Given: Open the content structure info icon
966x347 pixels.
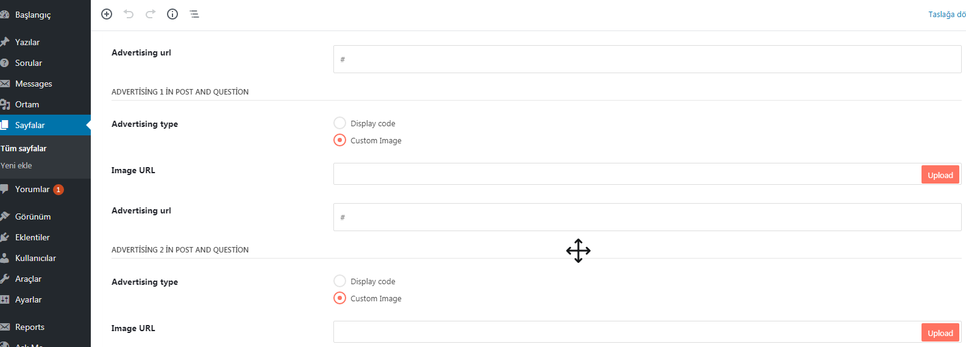Looking at the screenshot, I should [172, 14].
